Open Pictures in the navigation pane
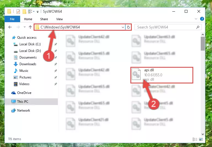Viewport: 212px width, 147px height. click(25, 77)
